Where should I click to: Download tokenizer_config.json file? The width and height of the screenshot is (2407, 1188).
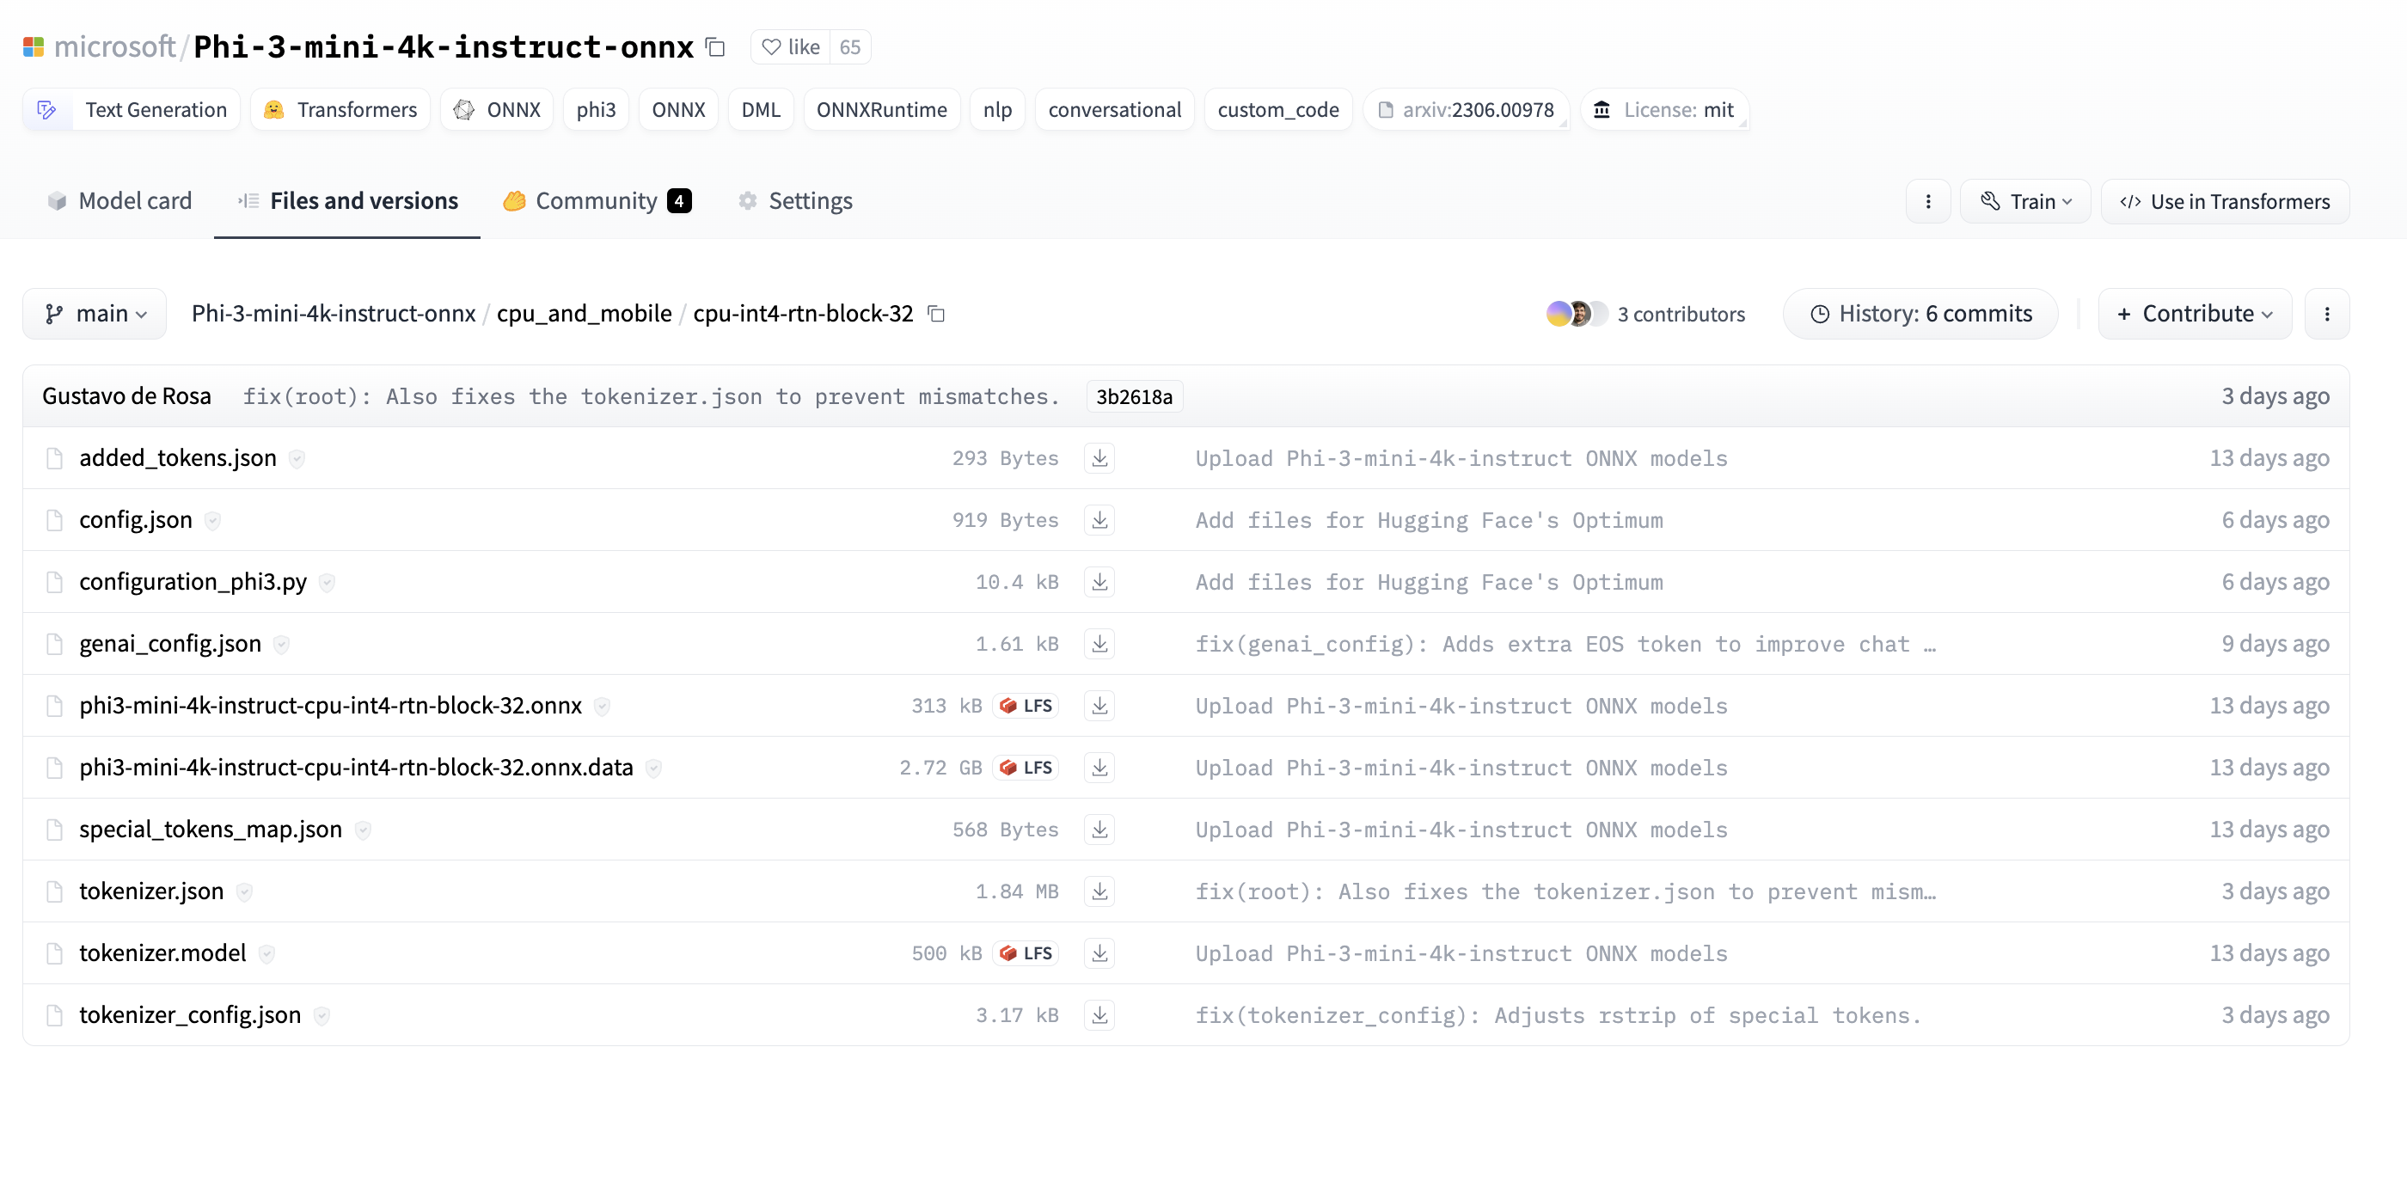point(1099,1014)
